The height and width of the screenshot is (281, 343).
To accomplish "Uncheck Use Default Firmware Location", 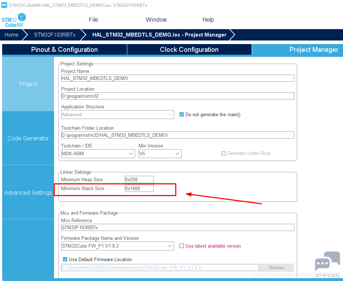I will pos(65,259).
